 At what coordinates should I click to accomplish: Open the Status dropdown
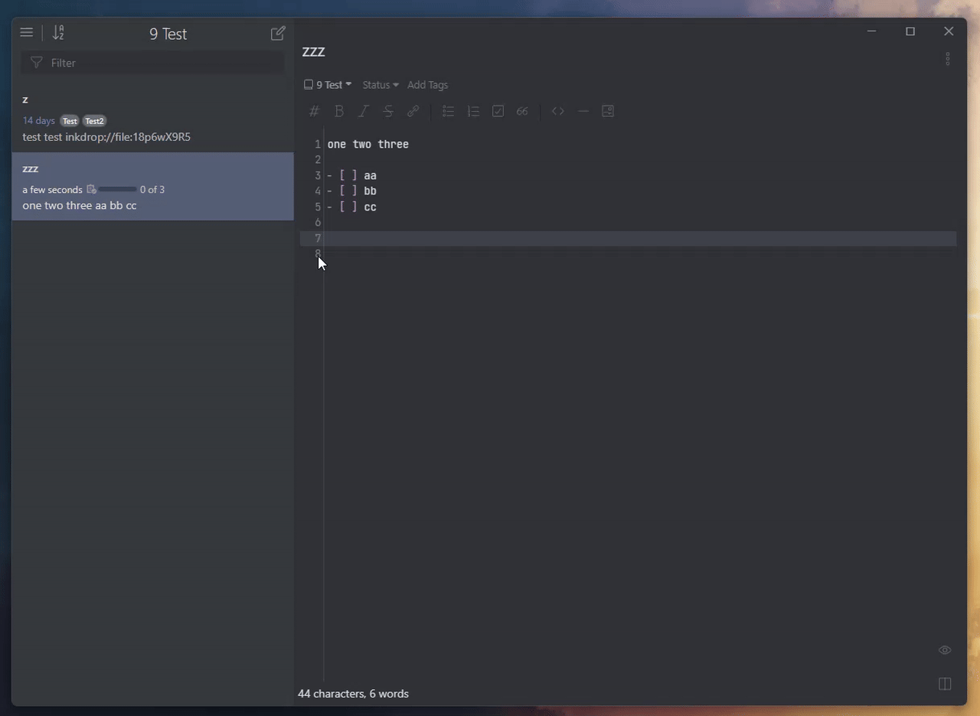pyautogui.click(x=381, y=85)
